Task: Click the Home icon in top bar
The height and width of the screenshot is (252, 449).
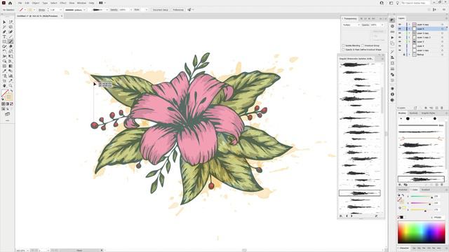Action: coord(11,3)
